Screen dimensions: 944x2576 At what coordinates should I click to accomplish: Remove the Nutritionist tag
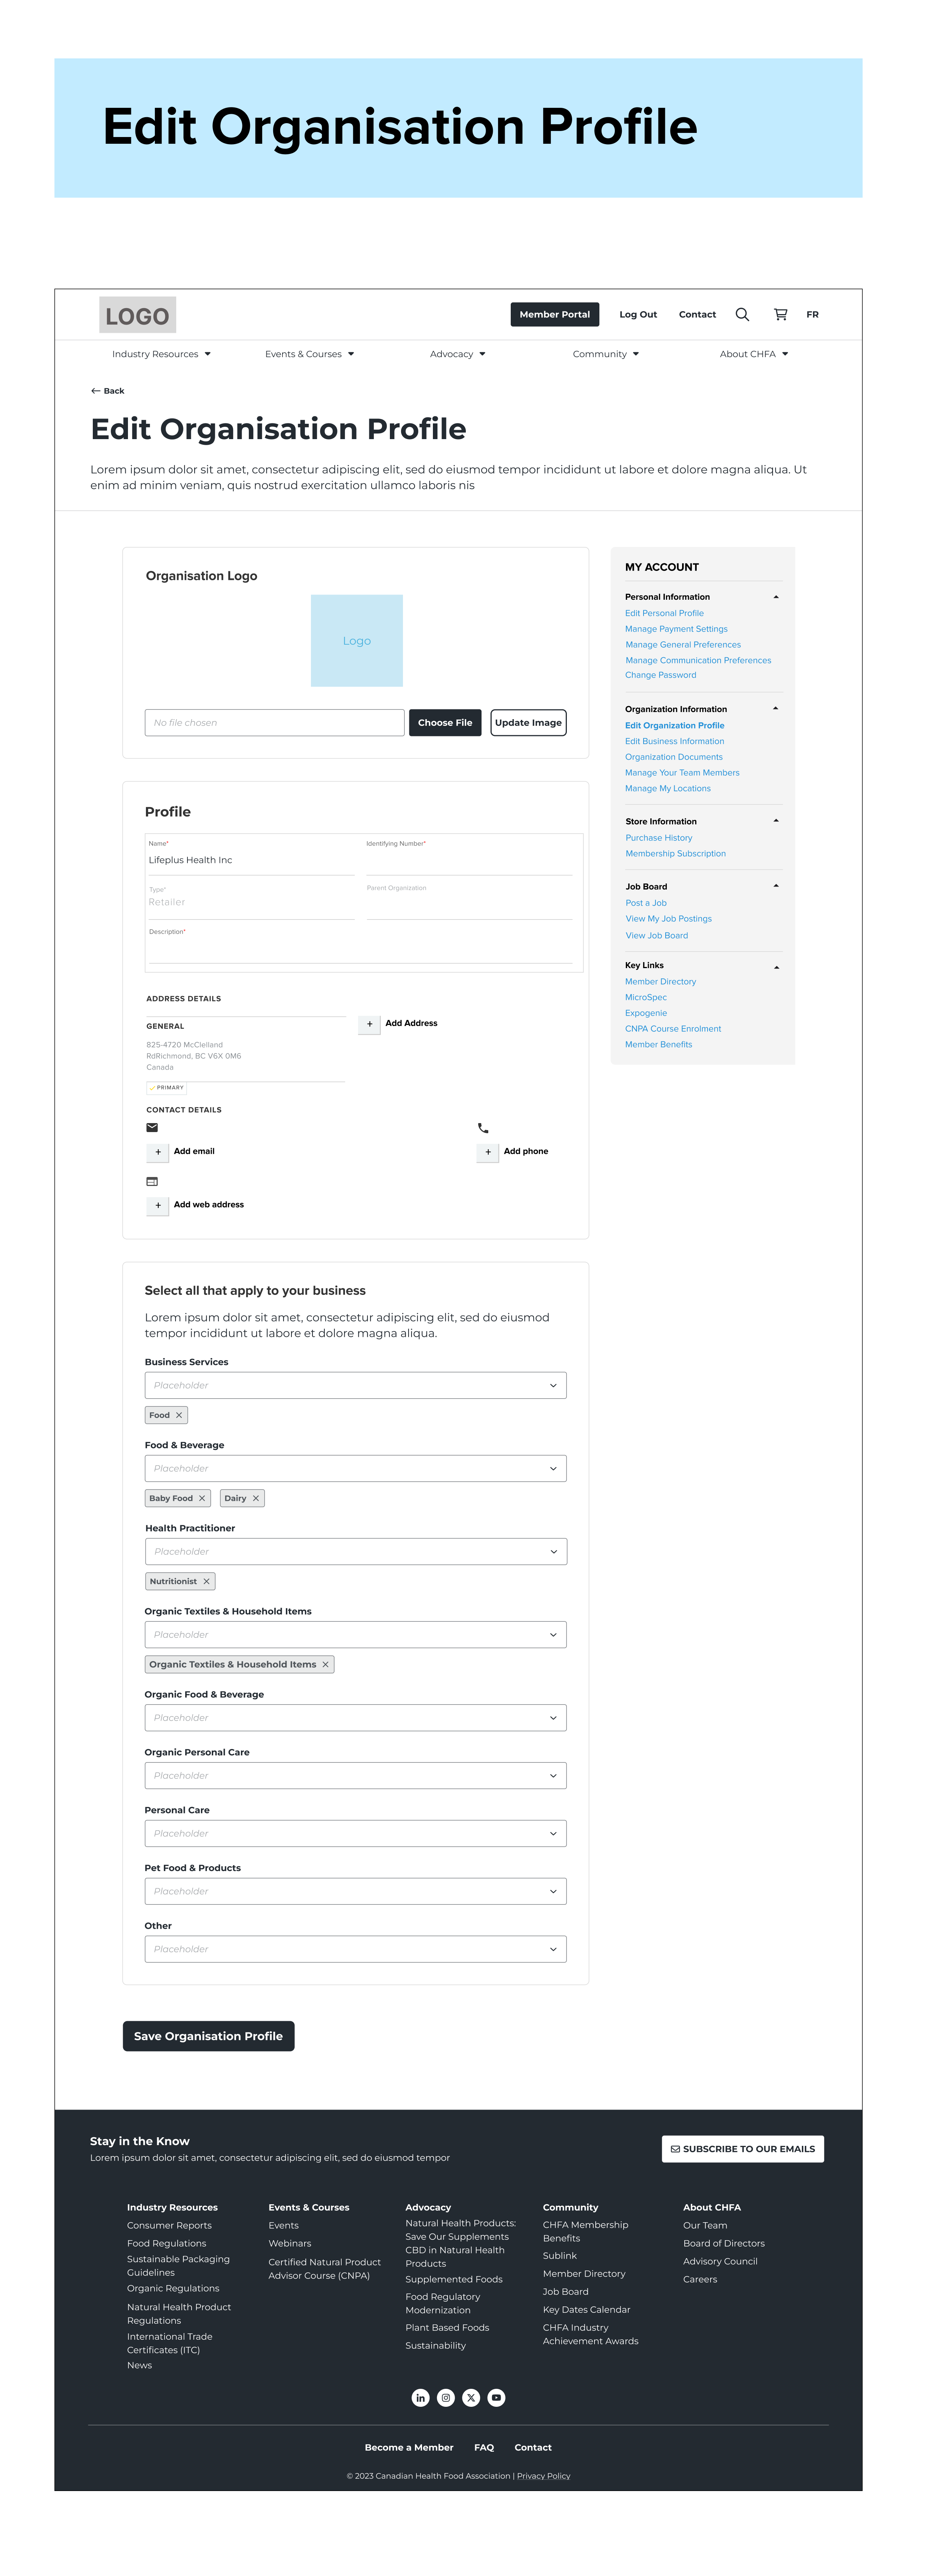point(207,1581)
